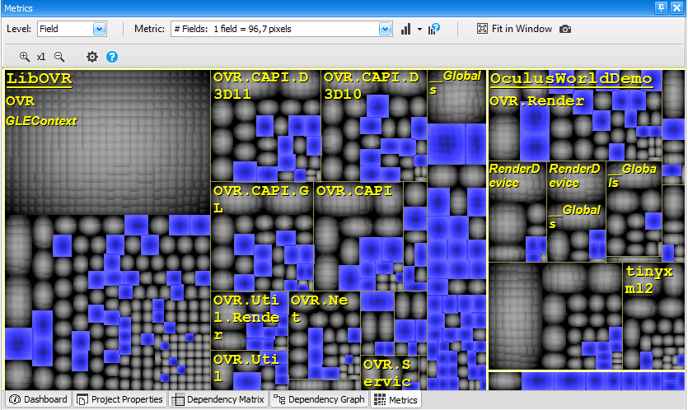This screenshot has width=688, height=410.
Task: Click the OculusWorldDemo assembly label
Action: (x=571, y=79)
